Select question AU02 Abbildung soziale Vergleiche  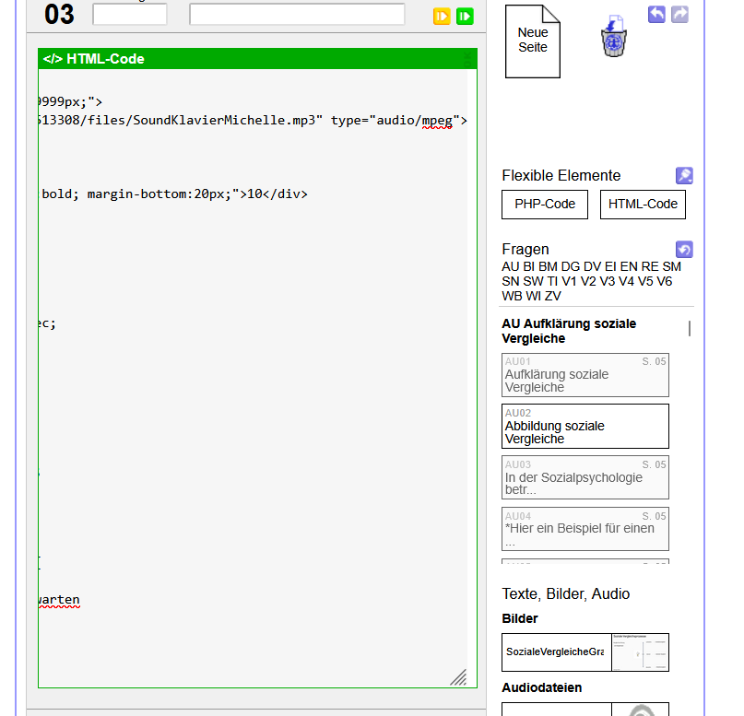(585, 427)
